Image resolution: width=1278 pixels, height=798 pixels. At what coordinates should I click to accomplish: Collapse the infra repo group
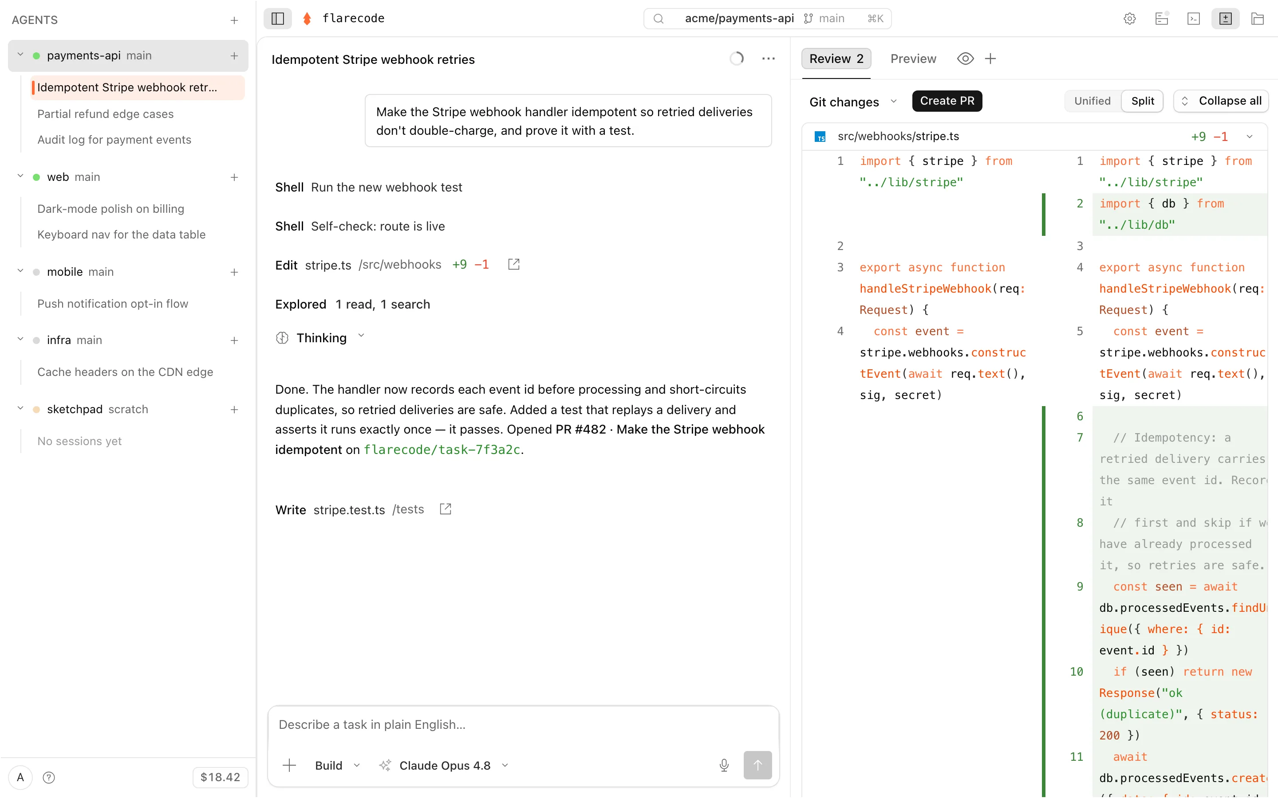point(20,339)
